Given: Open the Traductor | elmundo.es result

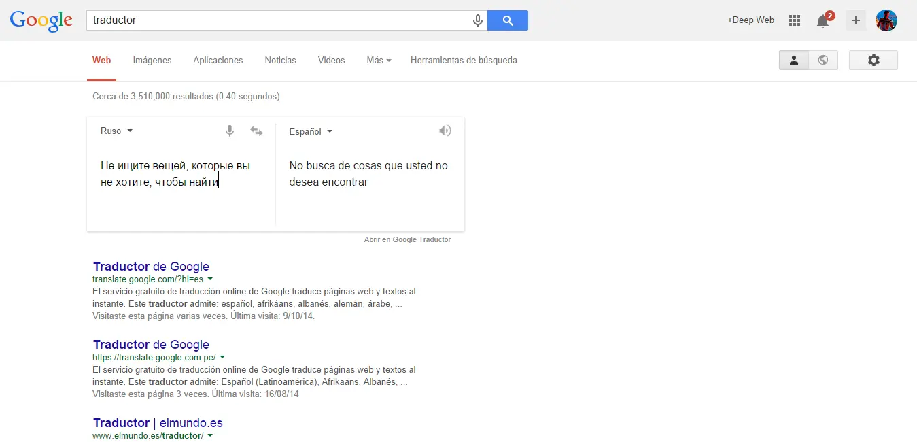Looking at the screenshot, I should coord(158,423).
